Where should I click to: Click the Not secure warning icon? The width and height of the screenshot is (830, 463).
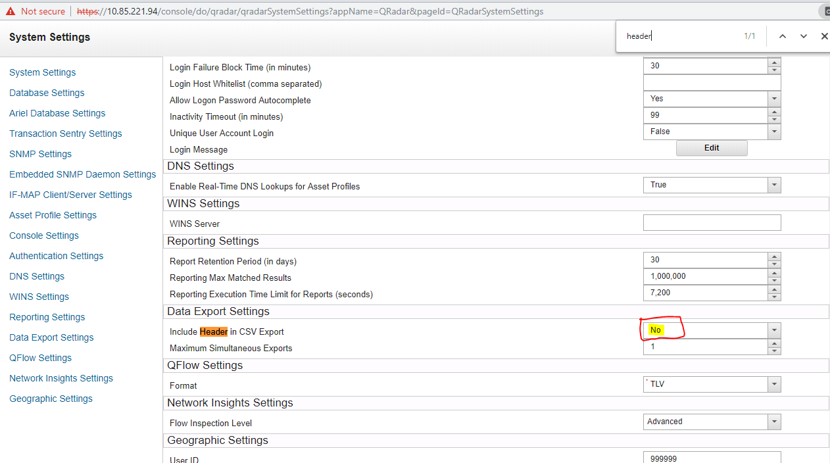tap(10, 11)
